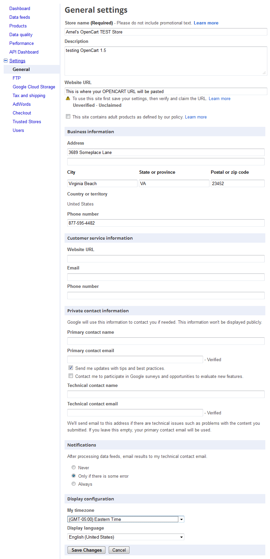Go to Tax and shipping settings
The height and width of the screenshot is (559, 270).
point(29,95)
